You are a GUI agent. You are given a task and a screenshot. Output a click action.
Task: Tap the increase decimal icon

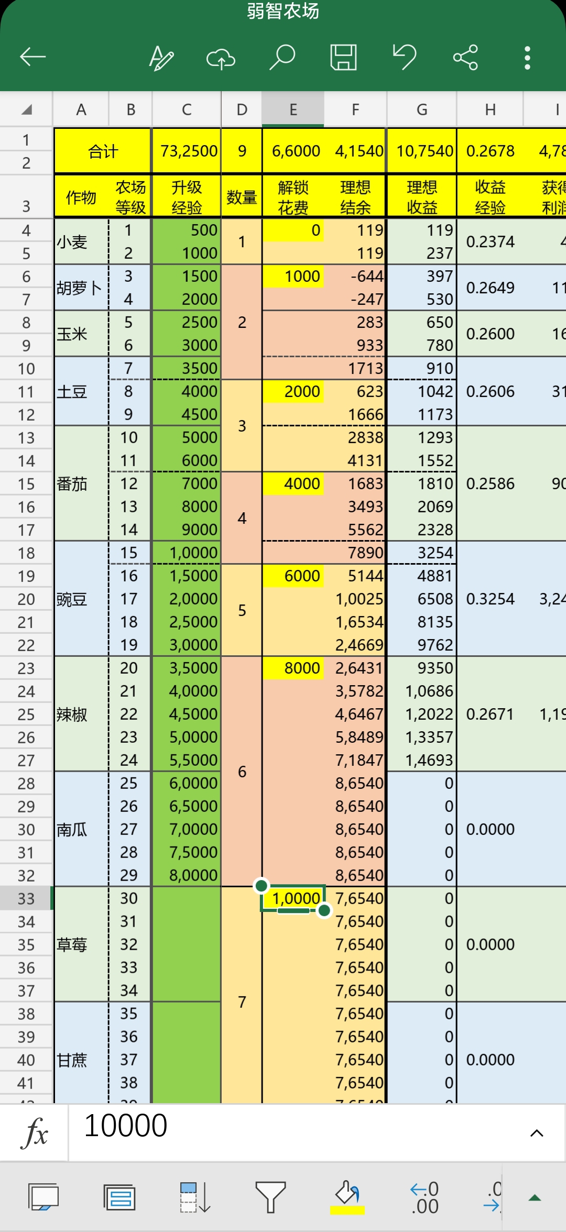[x=493, y=1197]
